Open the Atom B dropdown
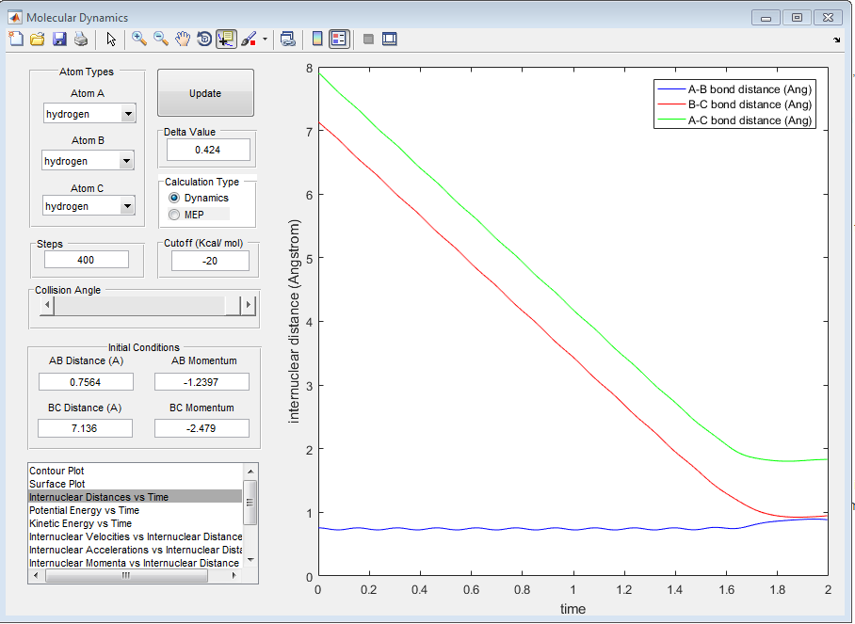 point(127,161)
